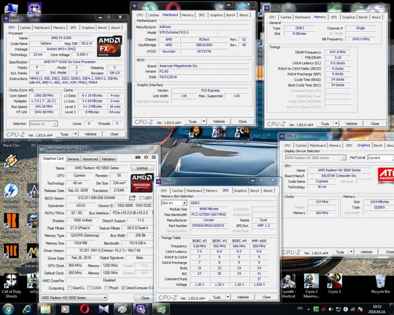The image size is (394, 315).
Task: Show hidden tray icons with the arrow
Action: [309, 309]
